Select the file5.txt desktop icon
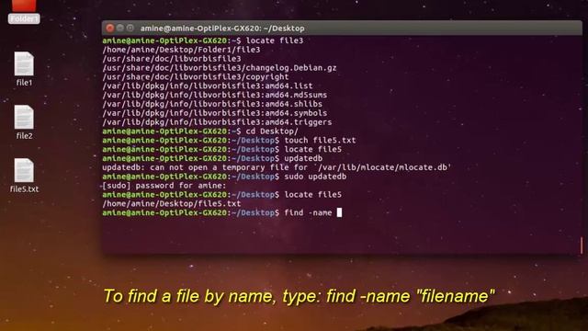The width and height of the screenshot is (588, 331). tap(24, 176)
